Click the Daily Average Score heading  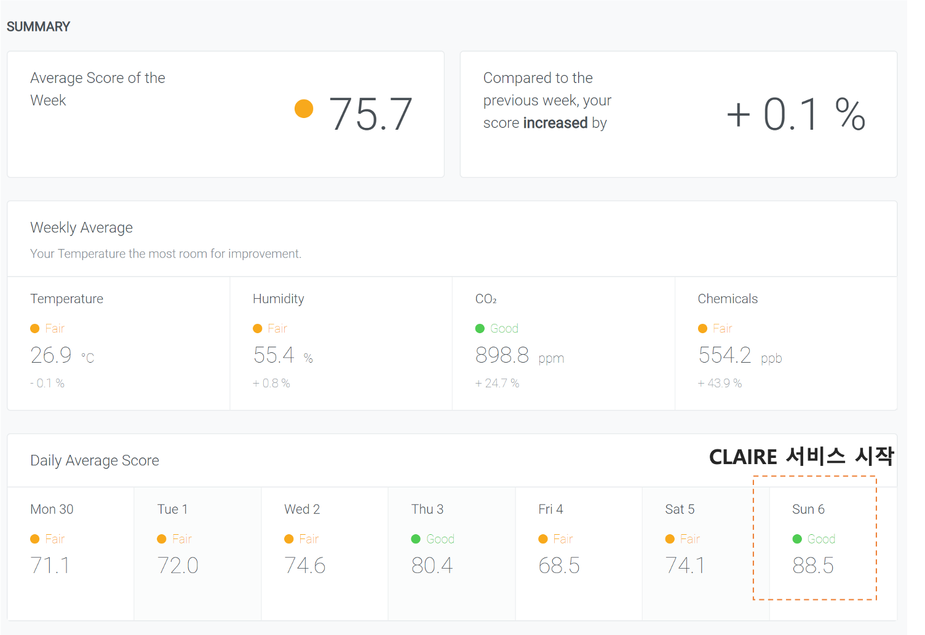click(x=95, y=460)
